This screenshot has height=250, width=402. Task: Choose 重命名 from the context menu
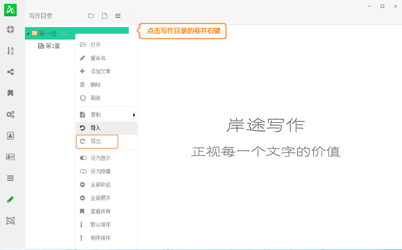tap(107, 58)
